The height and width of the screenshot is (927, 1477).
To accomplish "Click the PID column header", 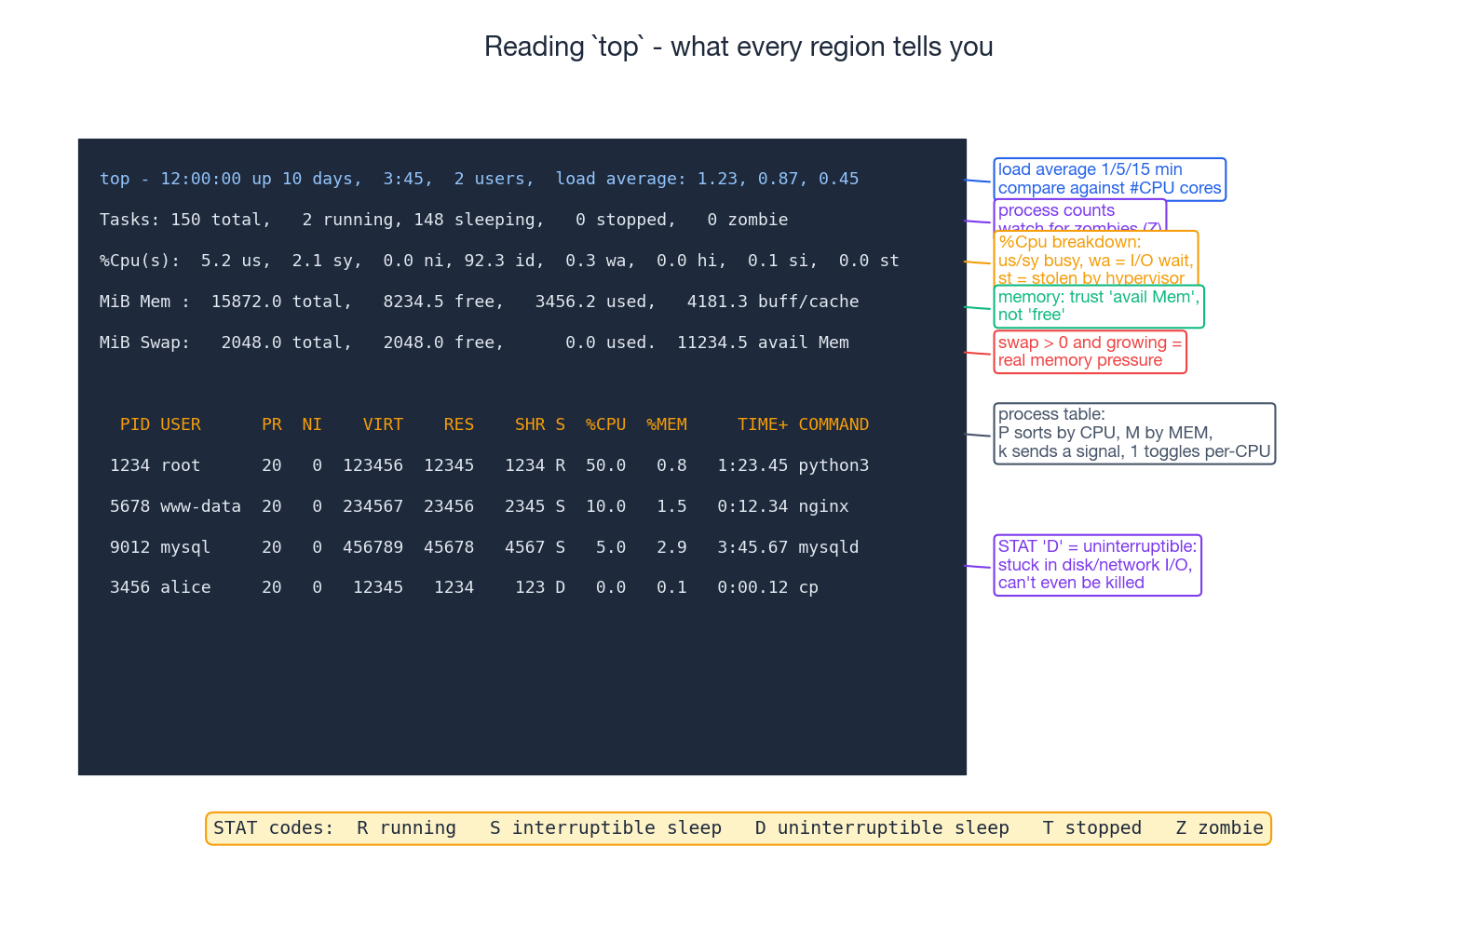I will pyautogui.click(x=134, y=424).
